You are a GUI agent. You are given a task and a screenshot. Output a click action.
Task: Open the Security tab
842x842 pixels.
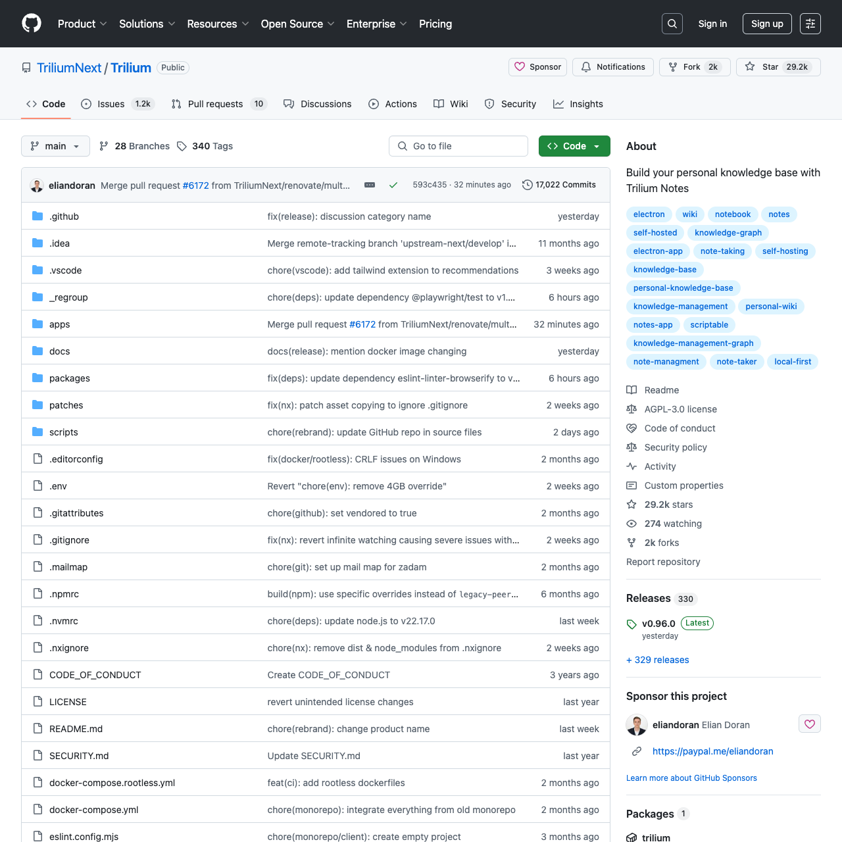point(510,104)
